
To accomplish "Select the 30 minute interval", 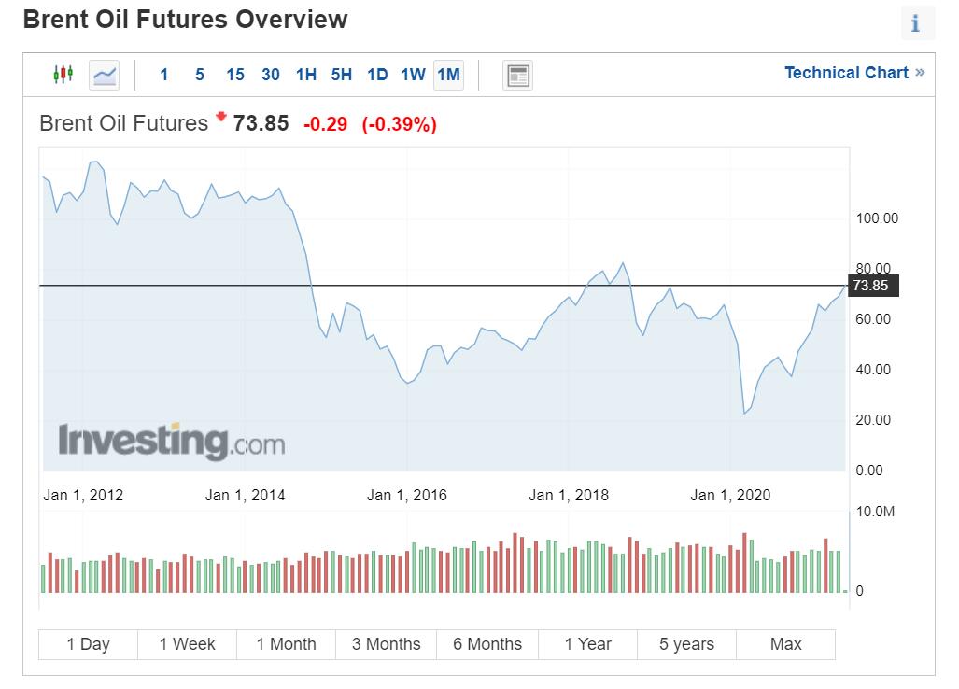I will [270, 75].
